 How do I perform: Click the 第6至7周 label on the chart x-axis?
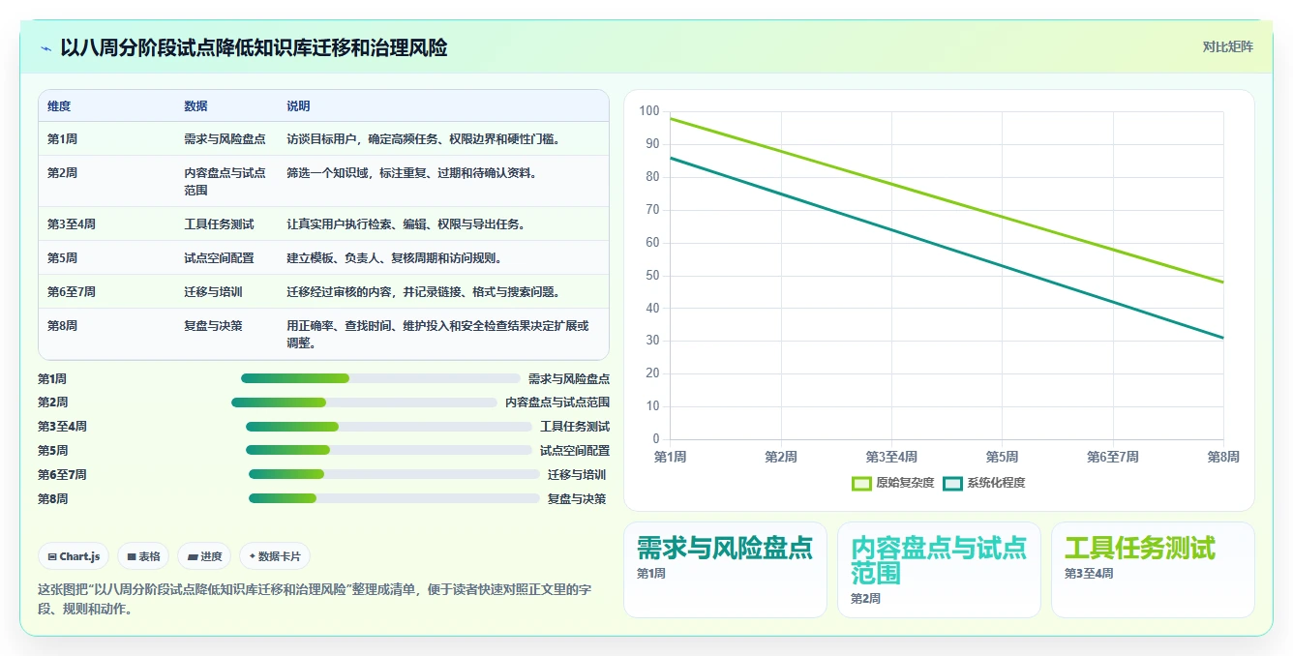click(1113, 457)
